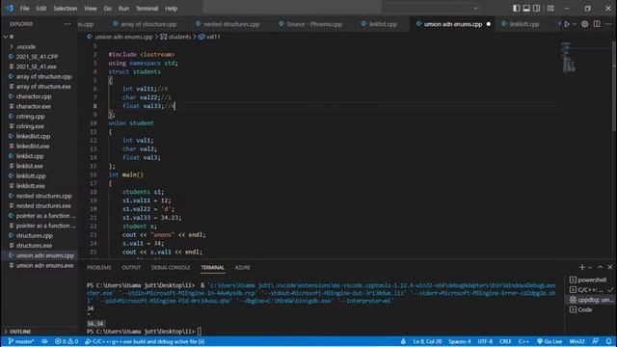Viewport: 617px width, 347px height.
Task: Click Ln 8, Col 20 cursor position
Action: [x=427, y=341]
